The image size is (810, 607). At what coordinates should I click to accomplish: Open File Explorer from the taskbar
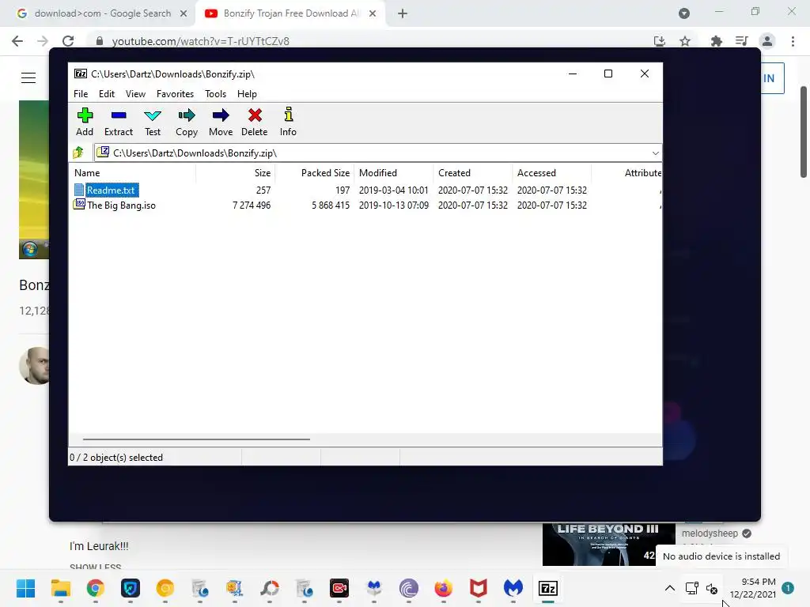(x=60, y=588)
